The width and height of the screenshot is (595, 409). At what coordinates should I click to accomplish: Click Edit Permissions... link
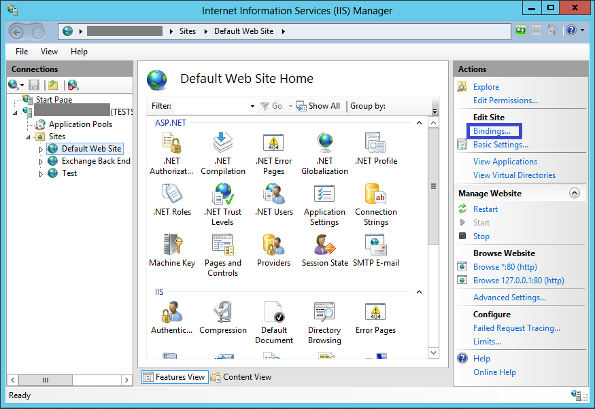click(x=505, y=101)
